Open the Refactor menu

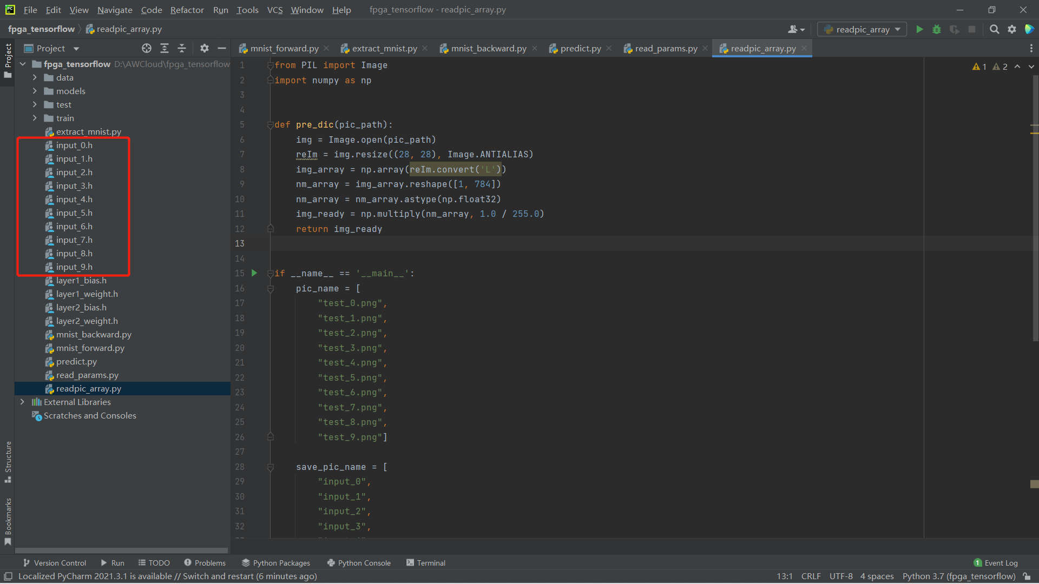click(x=187, y=10)
